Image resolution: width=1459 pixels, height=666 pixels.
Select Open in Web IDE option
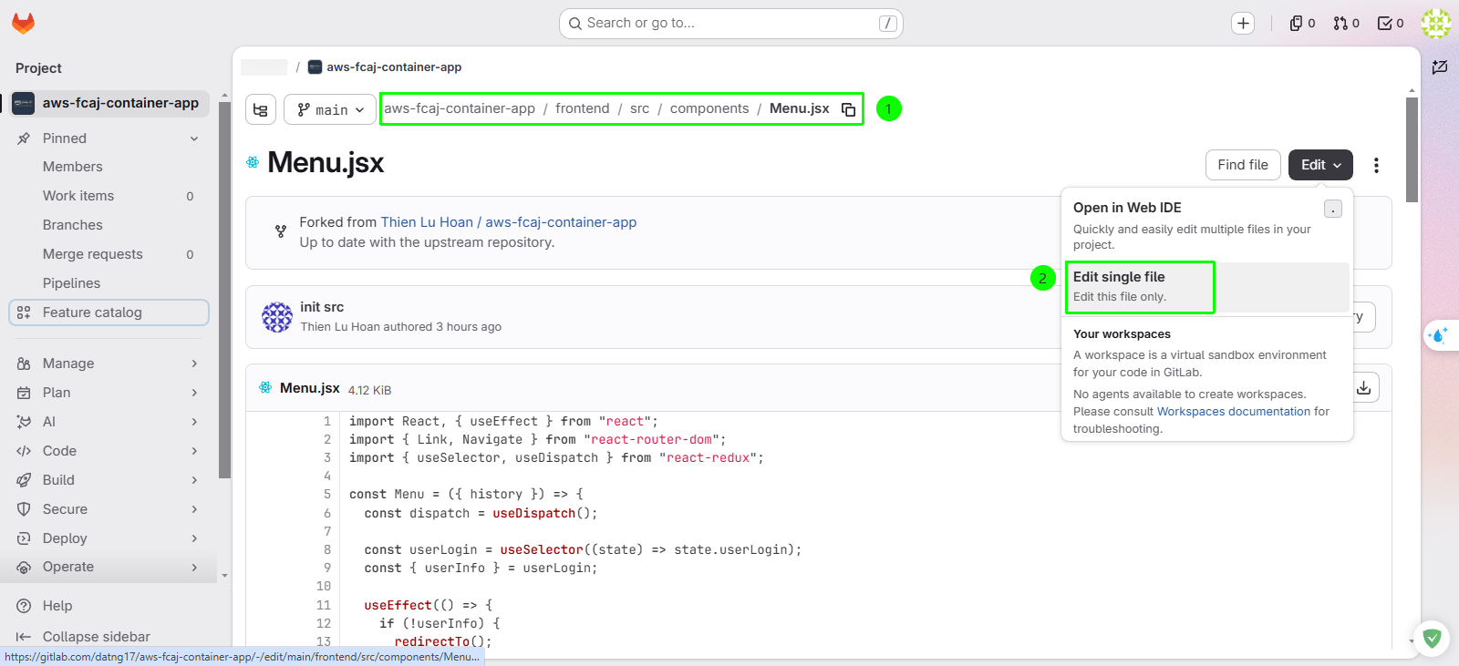coord(1206,224)
